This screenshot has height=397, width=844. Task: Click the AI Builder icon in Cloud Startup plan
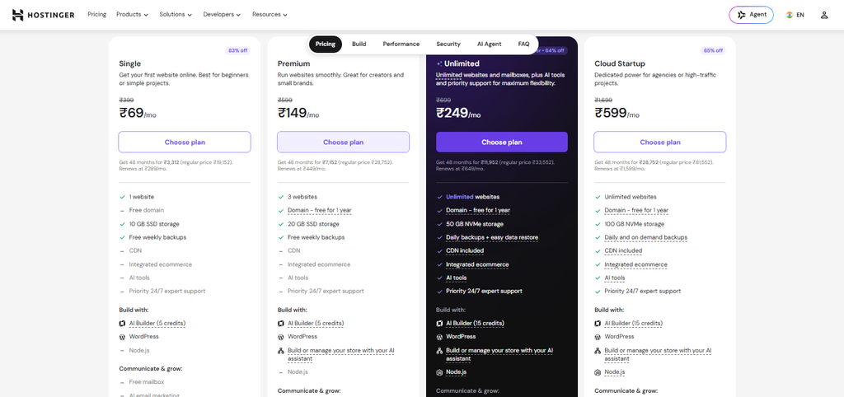coord(598,324)
